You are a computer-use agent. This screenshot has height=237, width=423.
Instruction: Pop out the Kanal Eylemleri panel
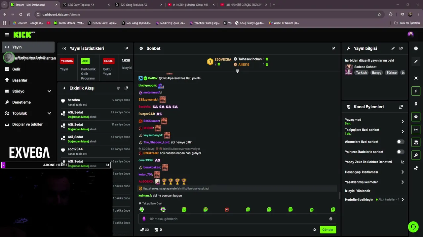401,107
